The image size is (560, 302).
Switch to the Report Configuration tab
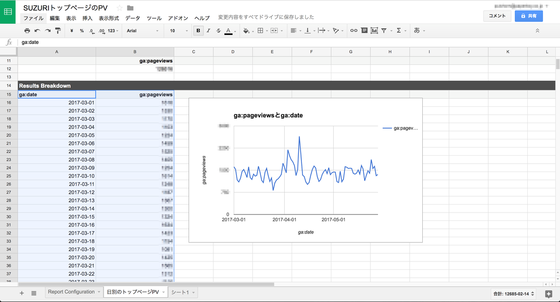[71, 292]
